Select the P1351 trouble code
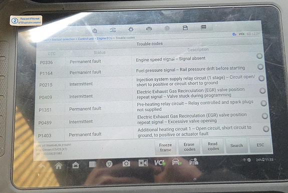The height and width of the screenshot is (193, 288). 45,110
